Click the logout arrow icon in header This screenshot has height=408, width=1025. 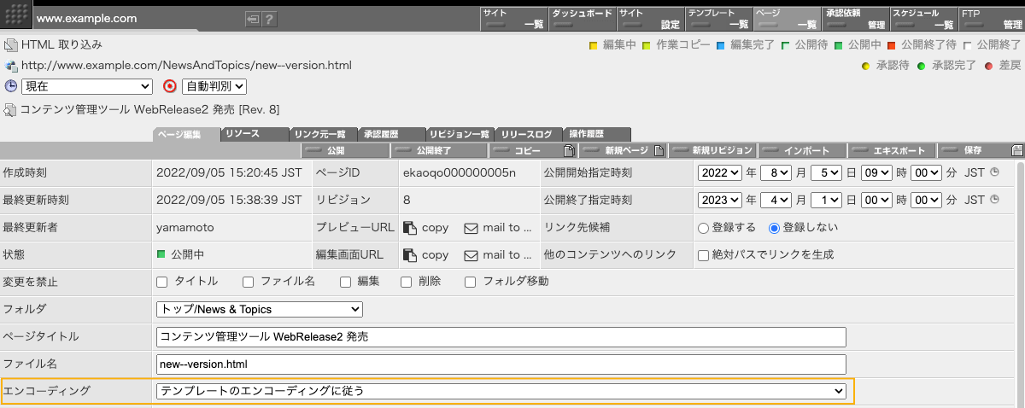pyautogui.click(x=252, y=19)
